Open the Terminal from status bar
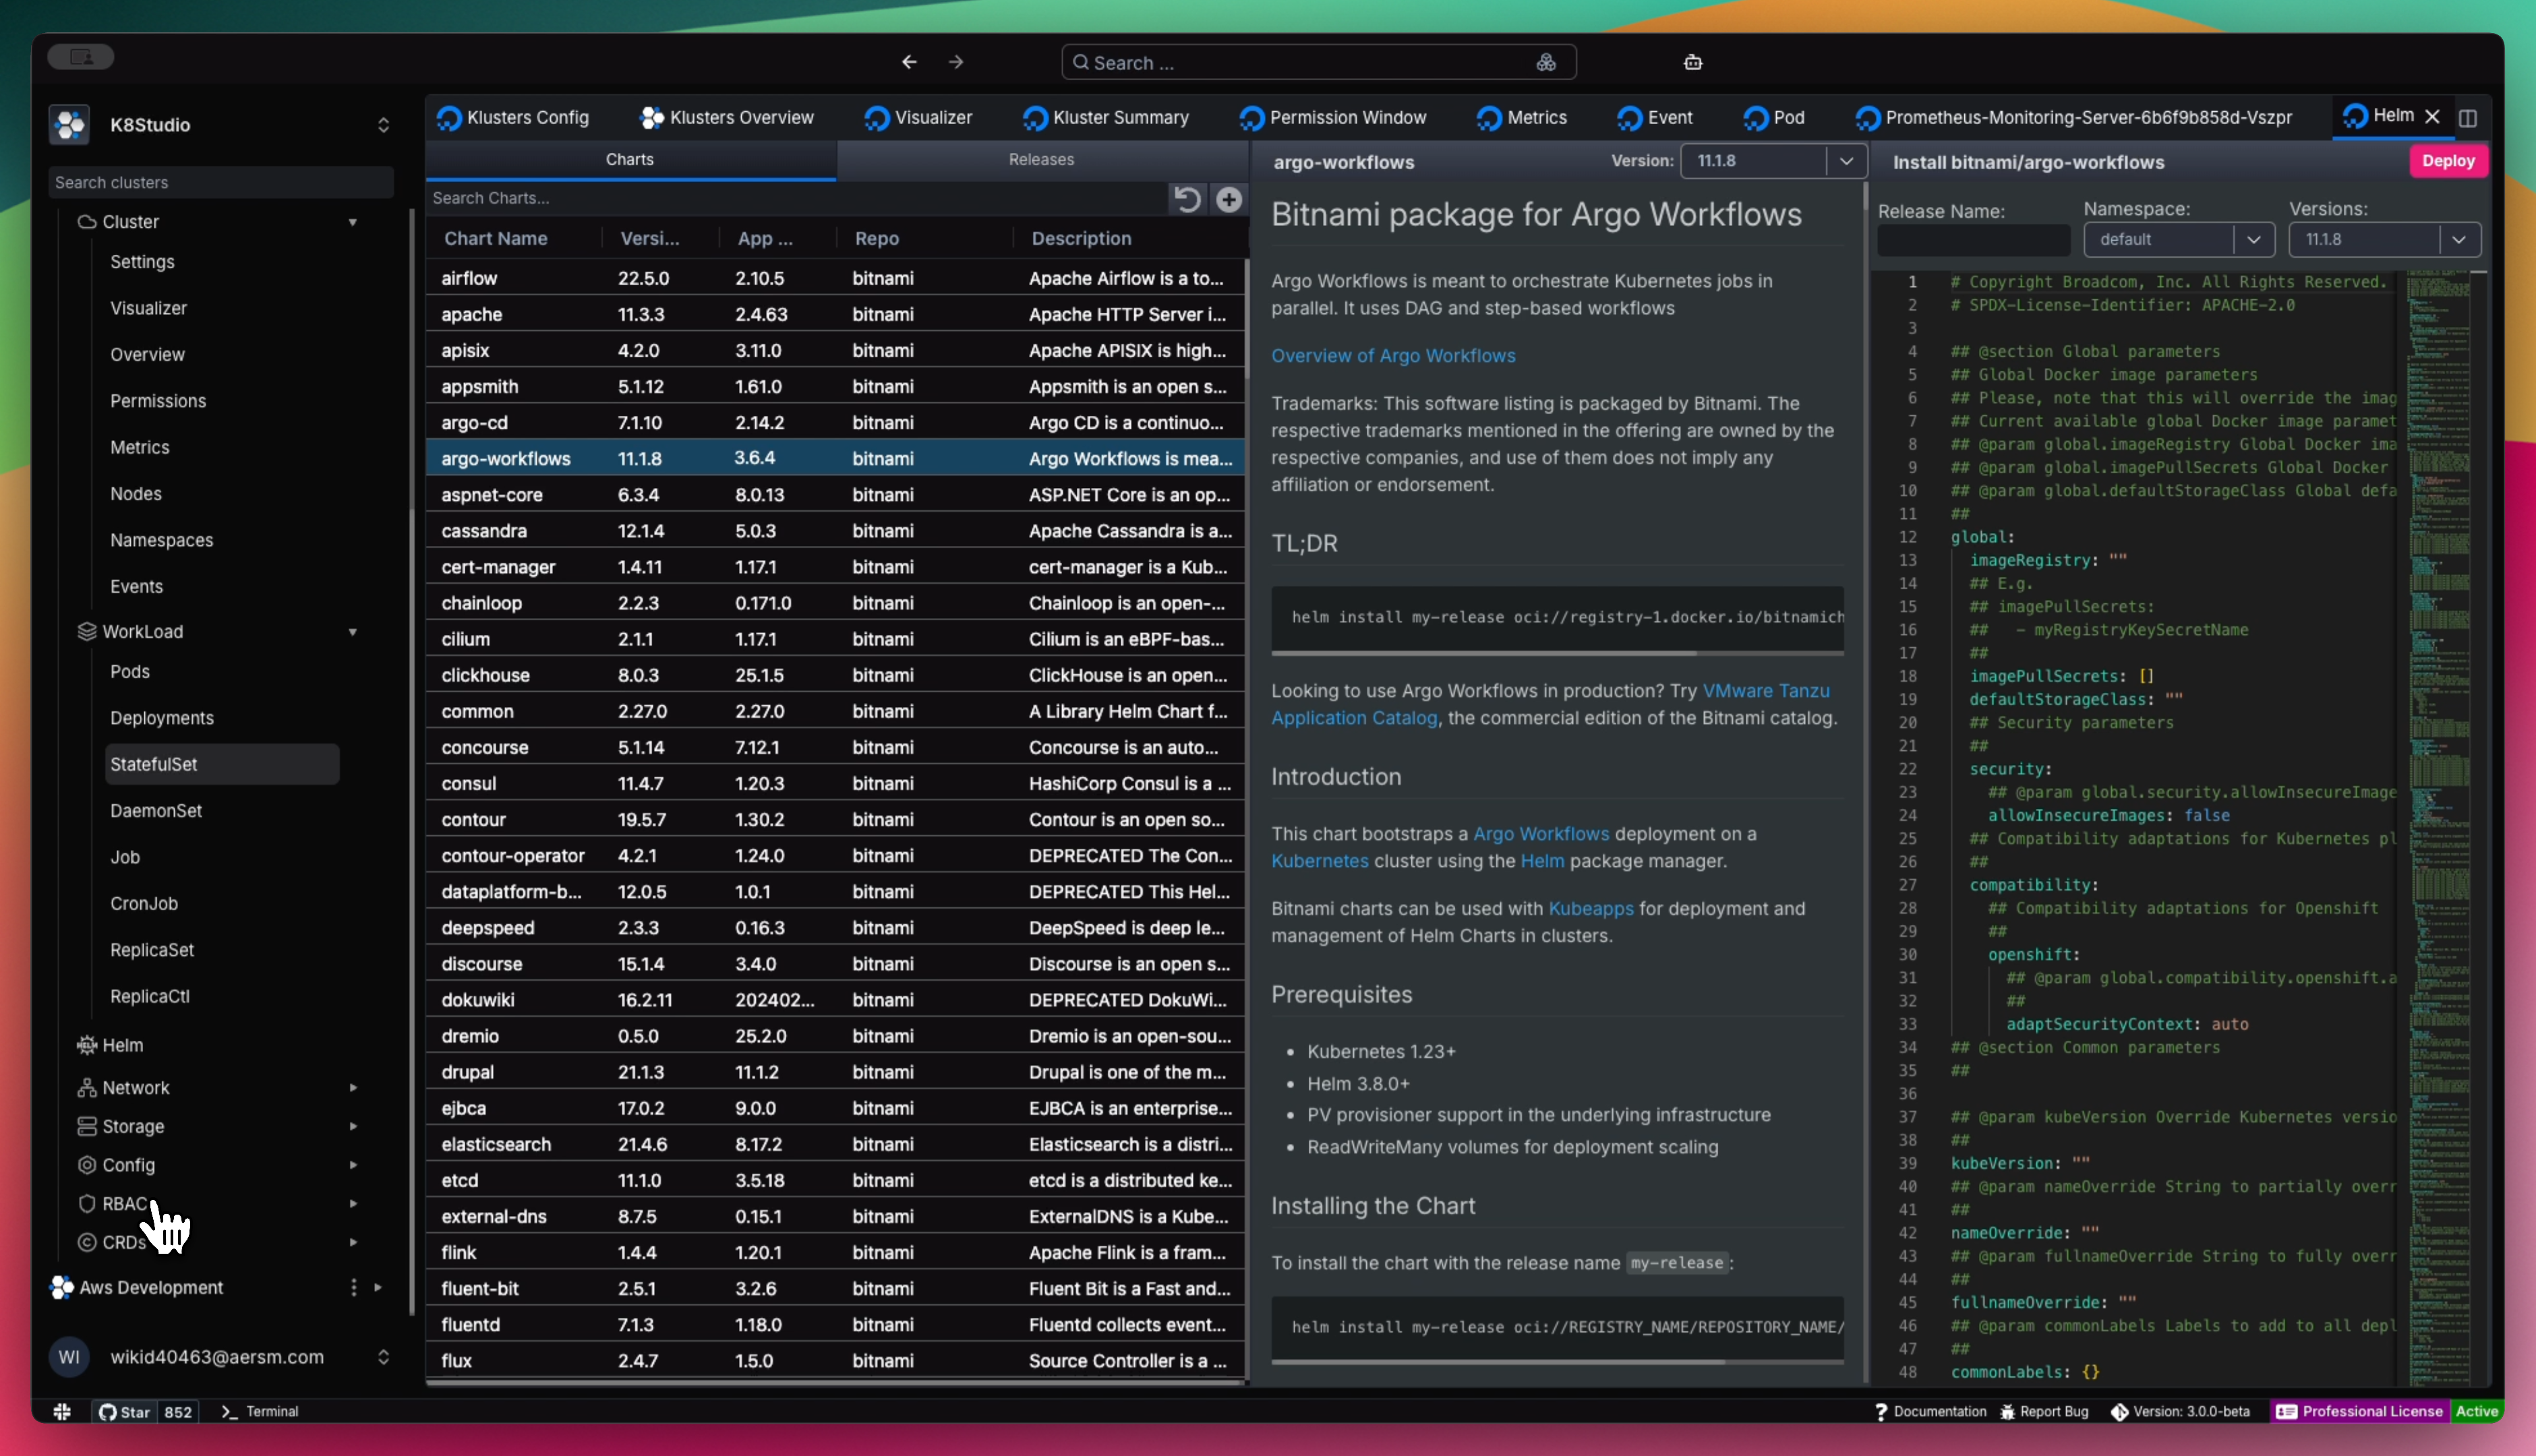The height and width of the screenshot is (1456, 2536). [260, 1412]
